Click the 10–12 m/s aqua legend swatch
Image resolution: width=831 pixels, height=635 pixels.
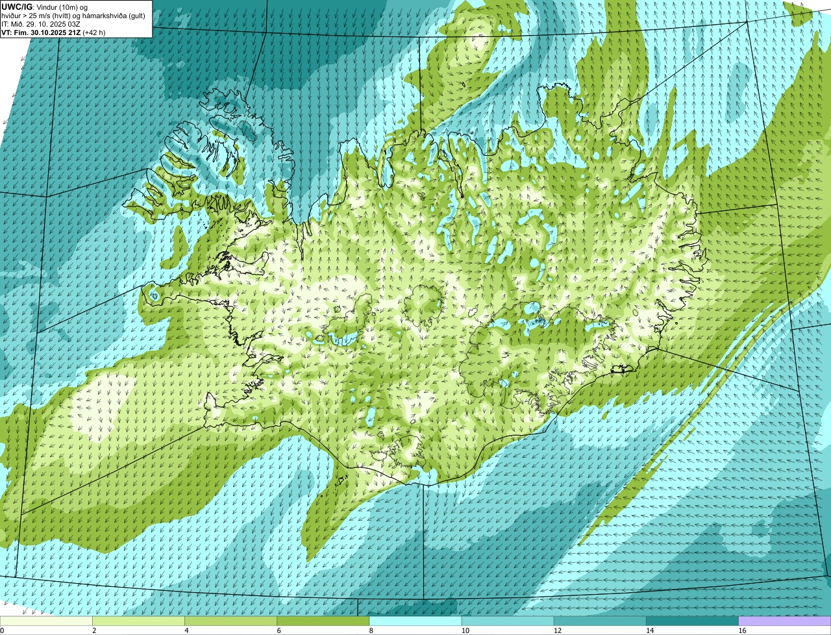click(x=508, y=621)
